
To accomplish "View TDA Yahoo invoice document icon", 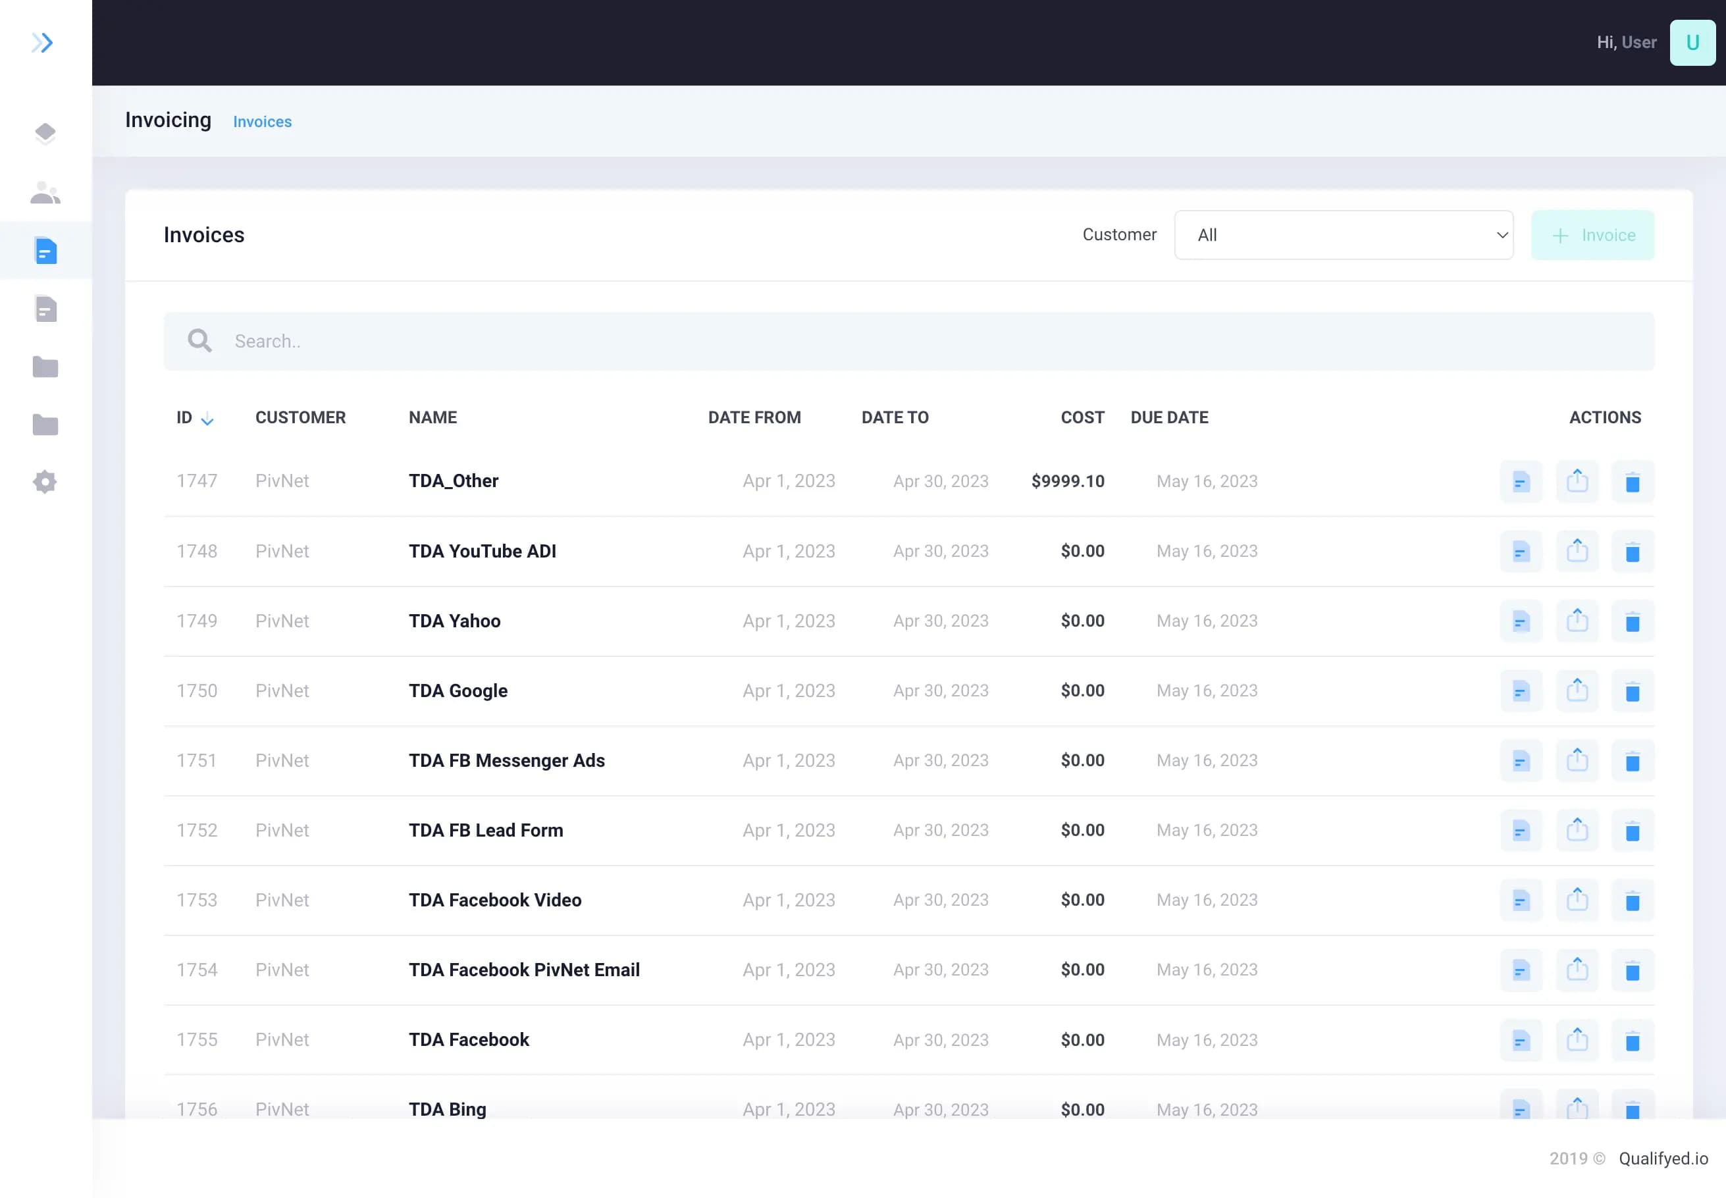I will pos(1521,621).
